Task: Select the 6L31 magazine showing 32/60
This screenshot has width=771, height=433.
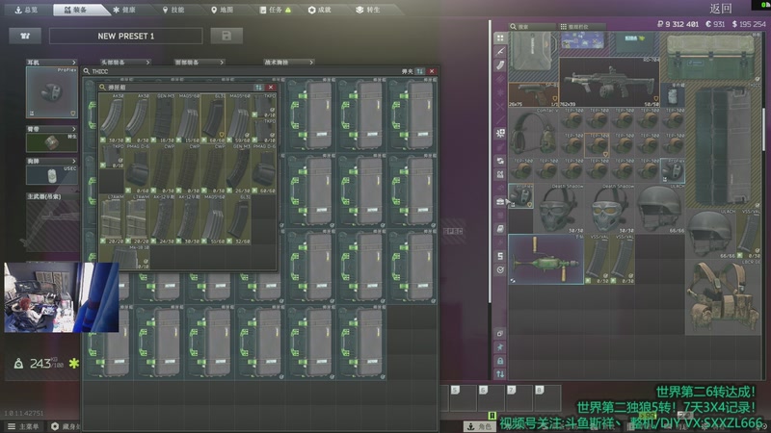Action: 238,219
